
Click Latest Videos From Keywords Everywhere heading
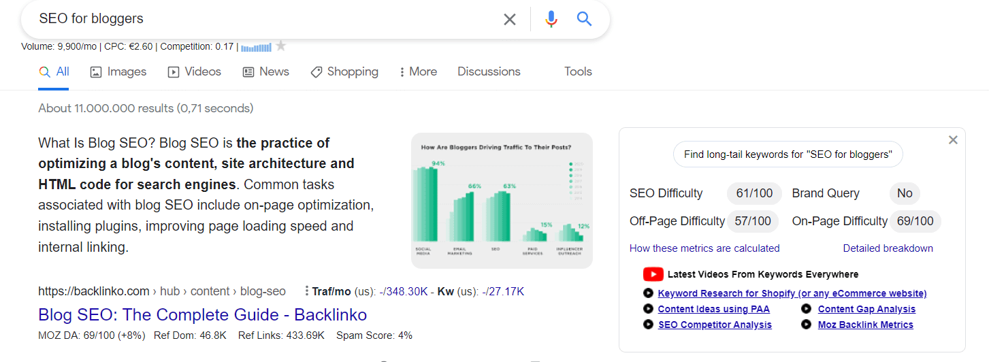click(x=763, y=274)
